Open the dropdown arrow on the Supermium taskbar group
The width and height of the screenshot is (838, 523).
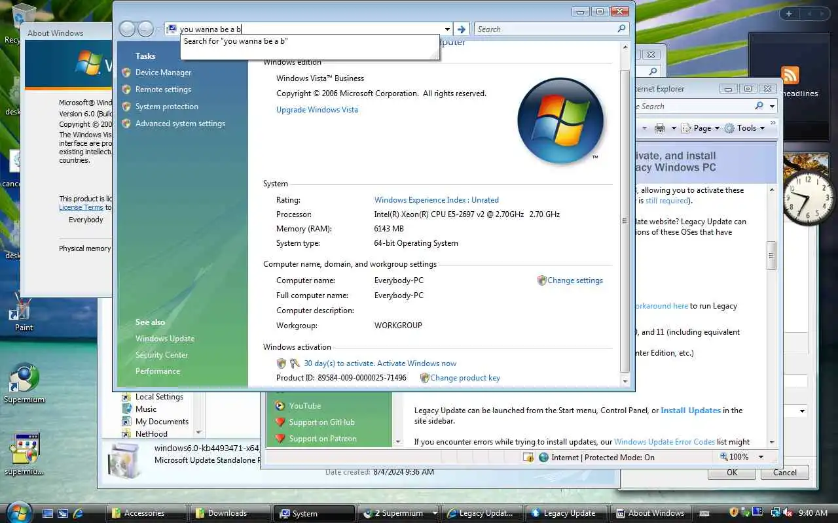click(434, 513)
